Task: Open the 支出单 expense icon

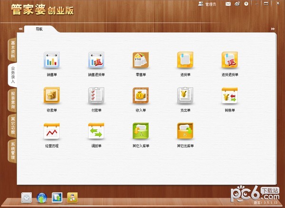Action: pyautogui.click(x=185, y=96)
